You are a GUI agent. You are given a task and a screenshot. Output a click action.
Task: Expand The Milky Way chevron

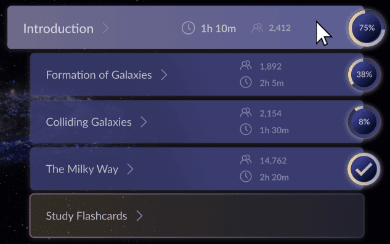tap(131, 169)
